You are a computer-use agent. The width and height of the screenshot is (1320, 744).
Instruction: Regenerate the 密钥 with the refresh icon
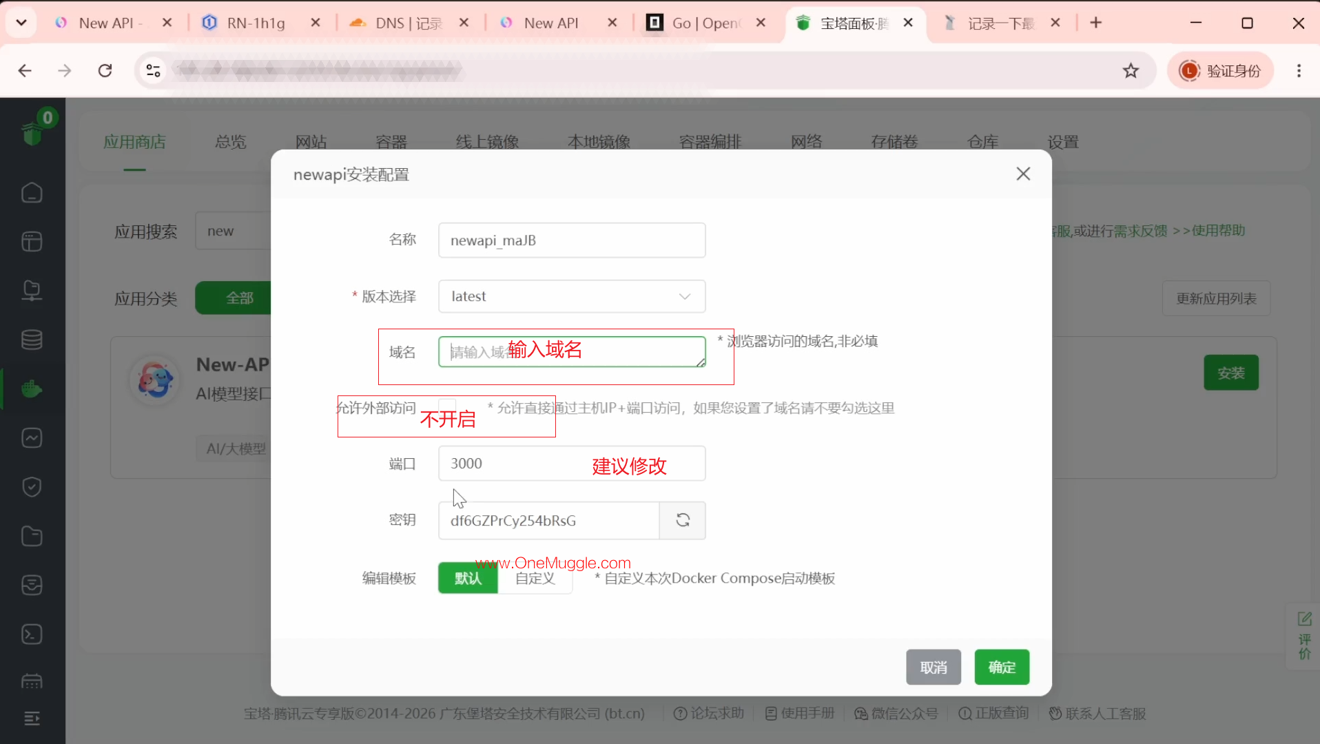pos(683,520)
